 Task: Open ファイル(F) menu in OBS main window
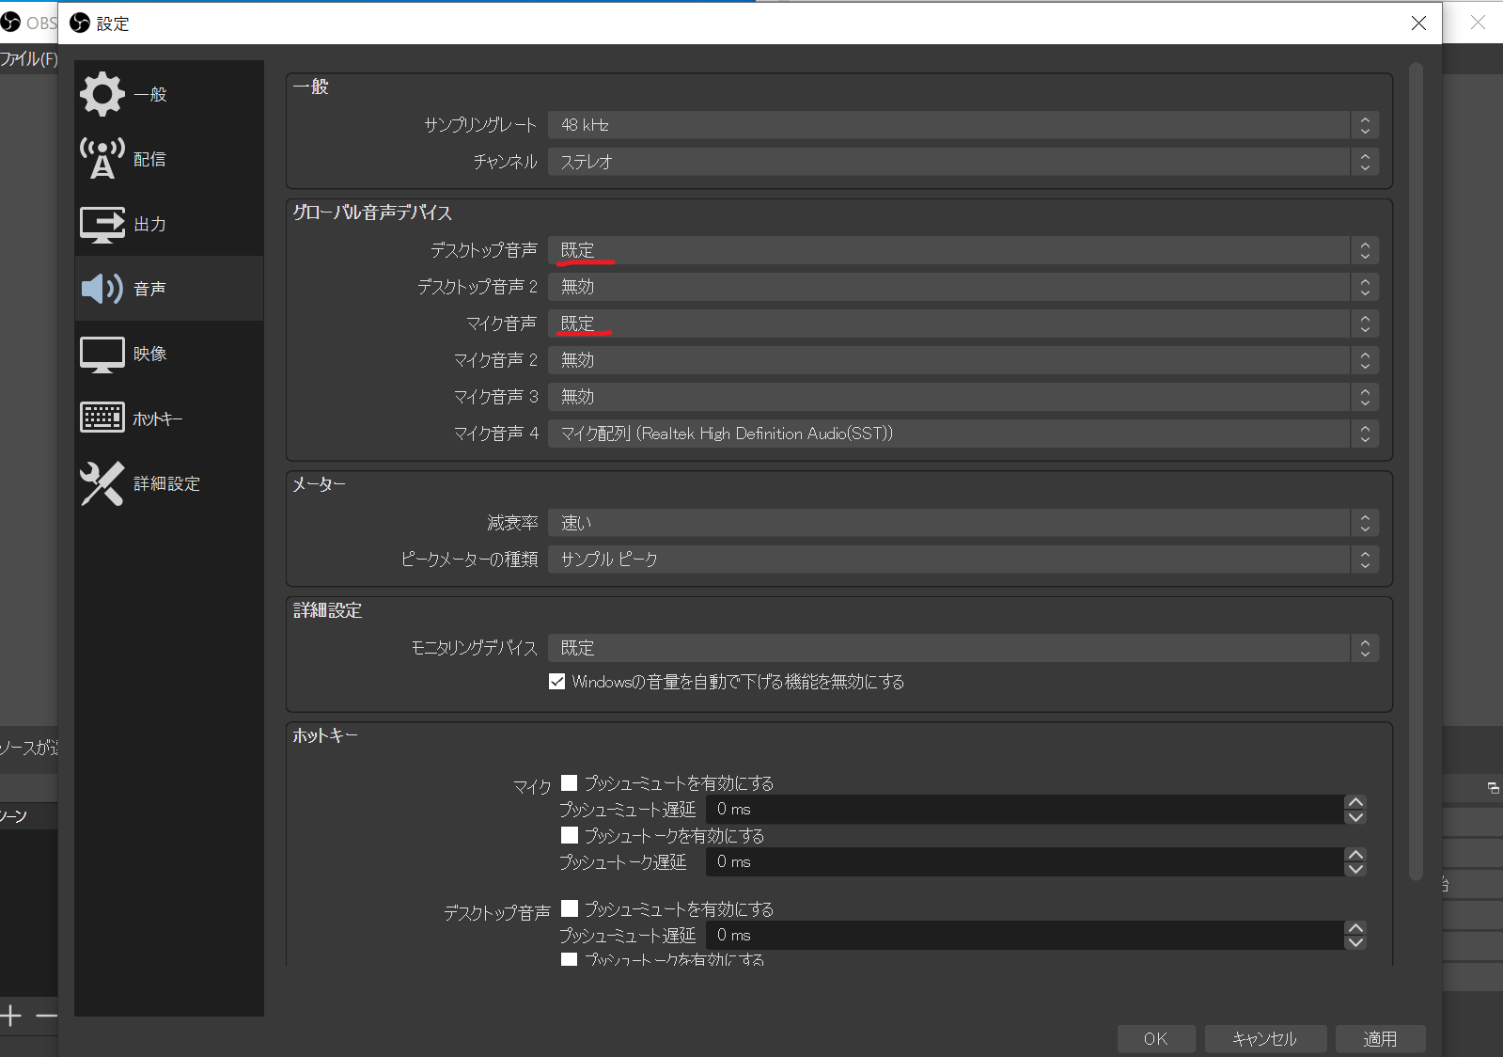tap(28, 58)
